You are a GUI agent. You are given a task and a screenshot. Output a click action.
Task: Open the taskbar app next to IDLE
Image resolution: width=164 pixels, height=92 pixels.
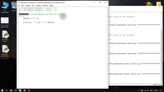[25, 90]
